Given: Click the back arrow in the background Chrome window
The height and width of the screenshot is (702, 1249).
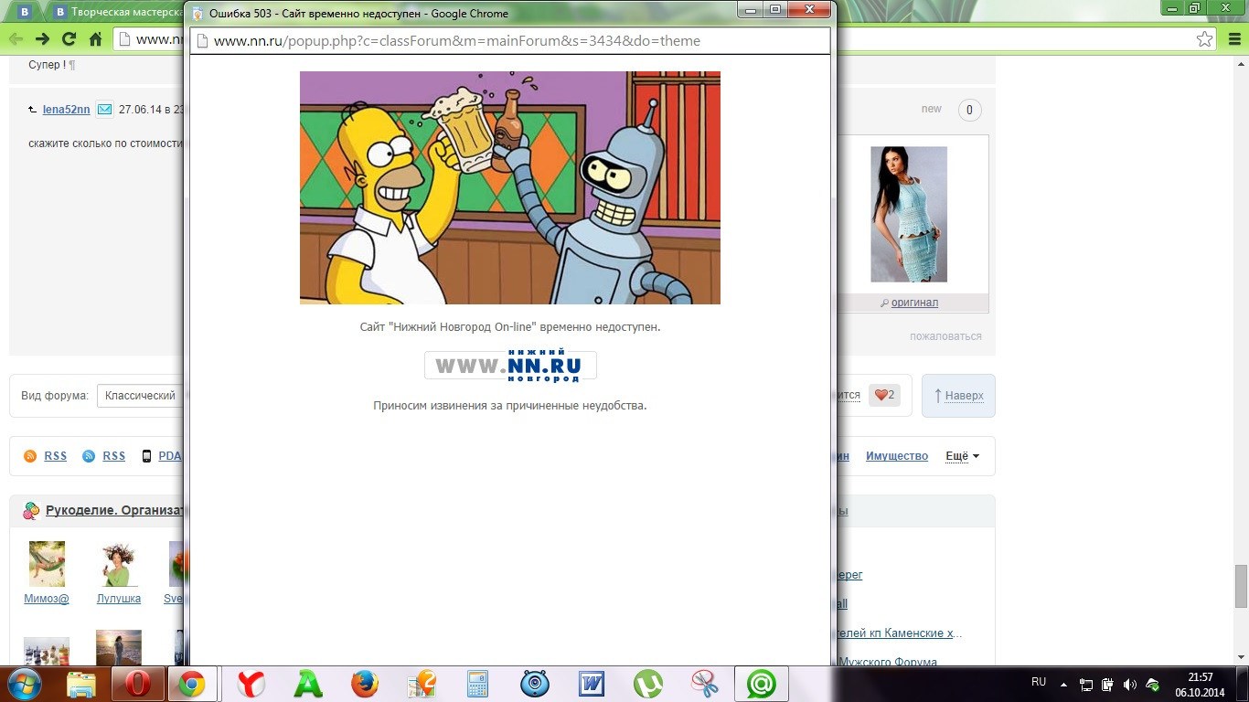Looking at the screenshot, I should pos(16,39).
